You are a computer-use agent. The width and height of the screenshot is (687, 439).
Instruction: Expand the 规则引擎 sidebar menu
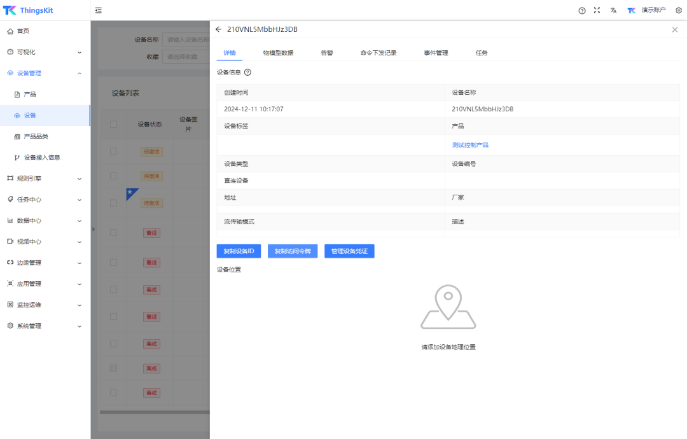tap(45, 178)
